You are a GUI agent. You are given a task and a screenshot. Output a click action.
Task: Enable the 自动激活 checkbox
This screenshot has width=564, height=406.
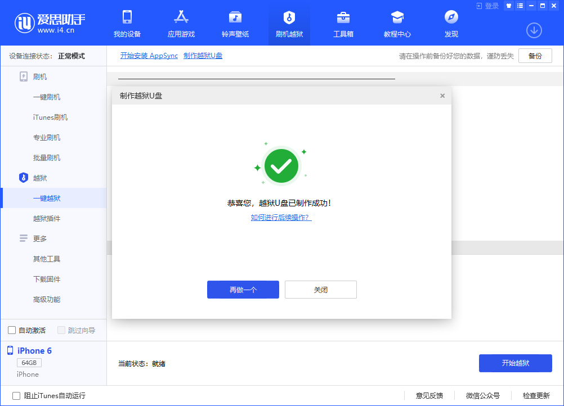tap(12, 330)
